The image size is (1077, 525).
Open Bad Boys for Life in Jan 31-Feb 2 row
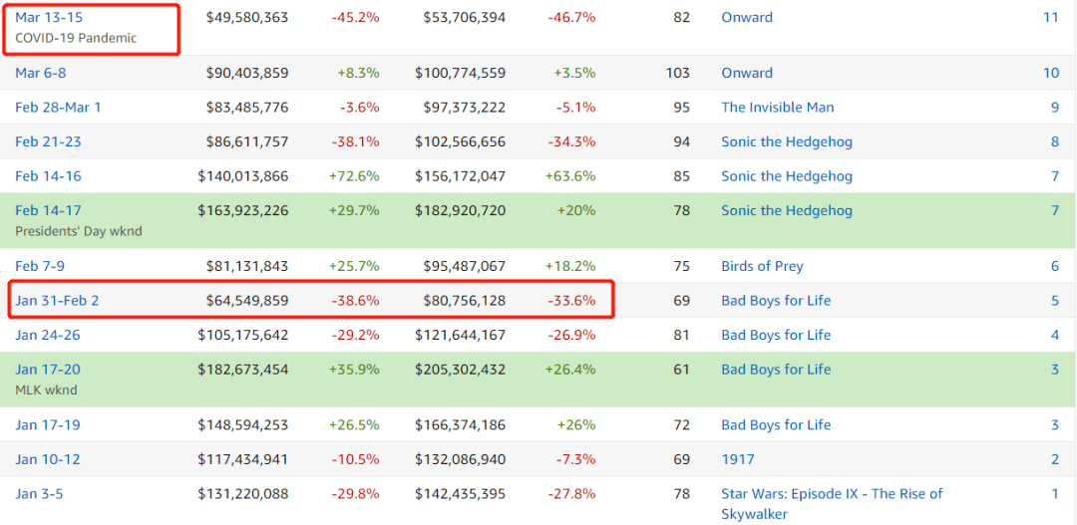coord(776,300)
